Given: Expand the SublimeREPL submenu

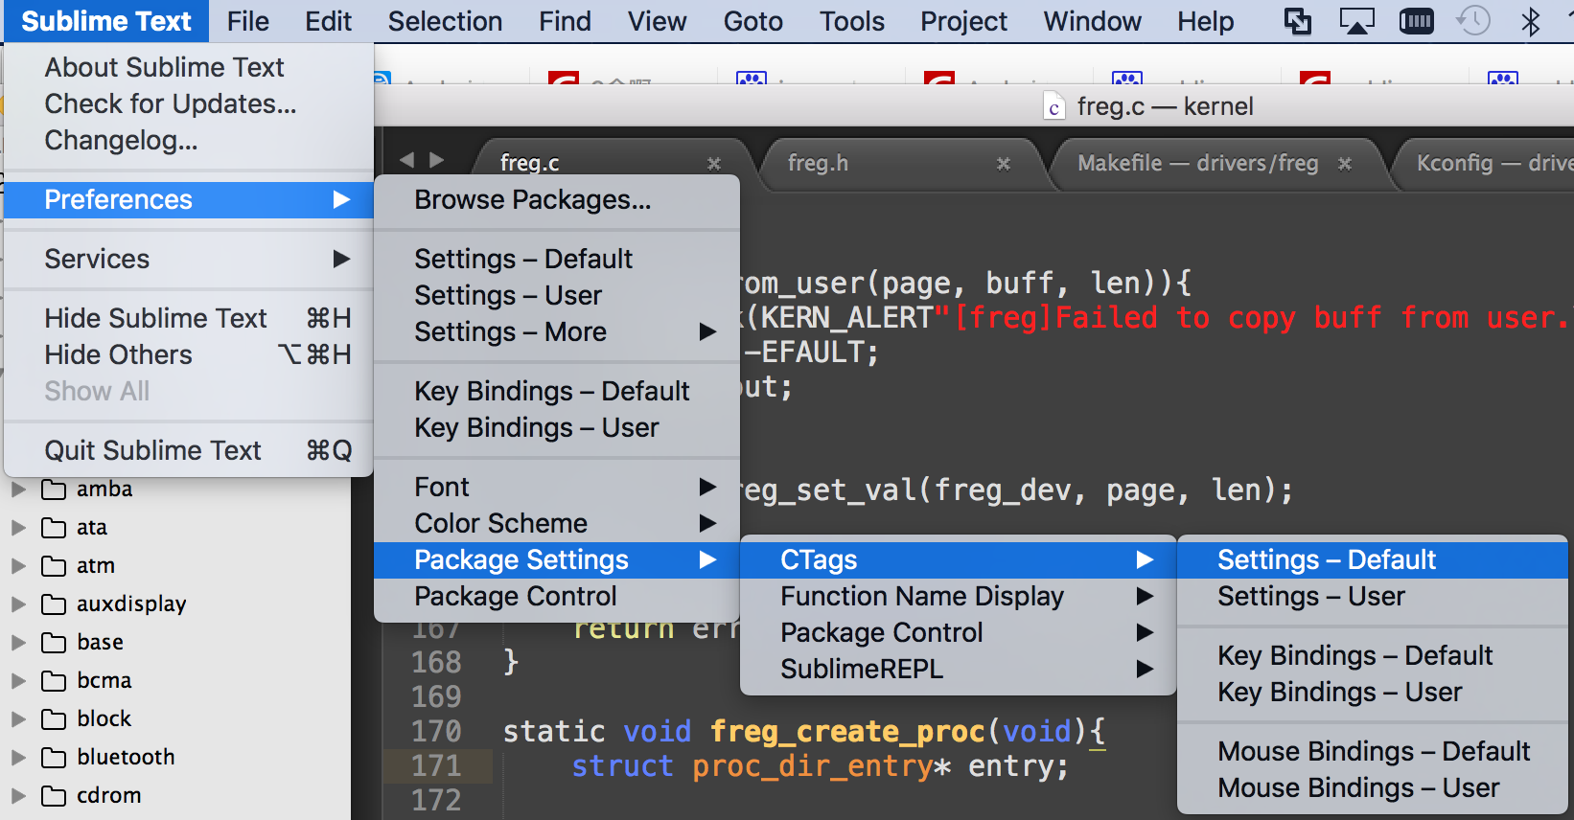Looking at the screenshot, I should (x=959, y=669).
